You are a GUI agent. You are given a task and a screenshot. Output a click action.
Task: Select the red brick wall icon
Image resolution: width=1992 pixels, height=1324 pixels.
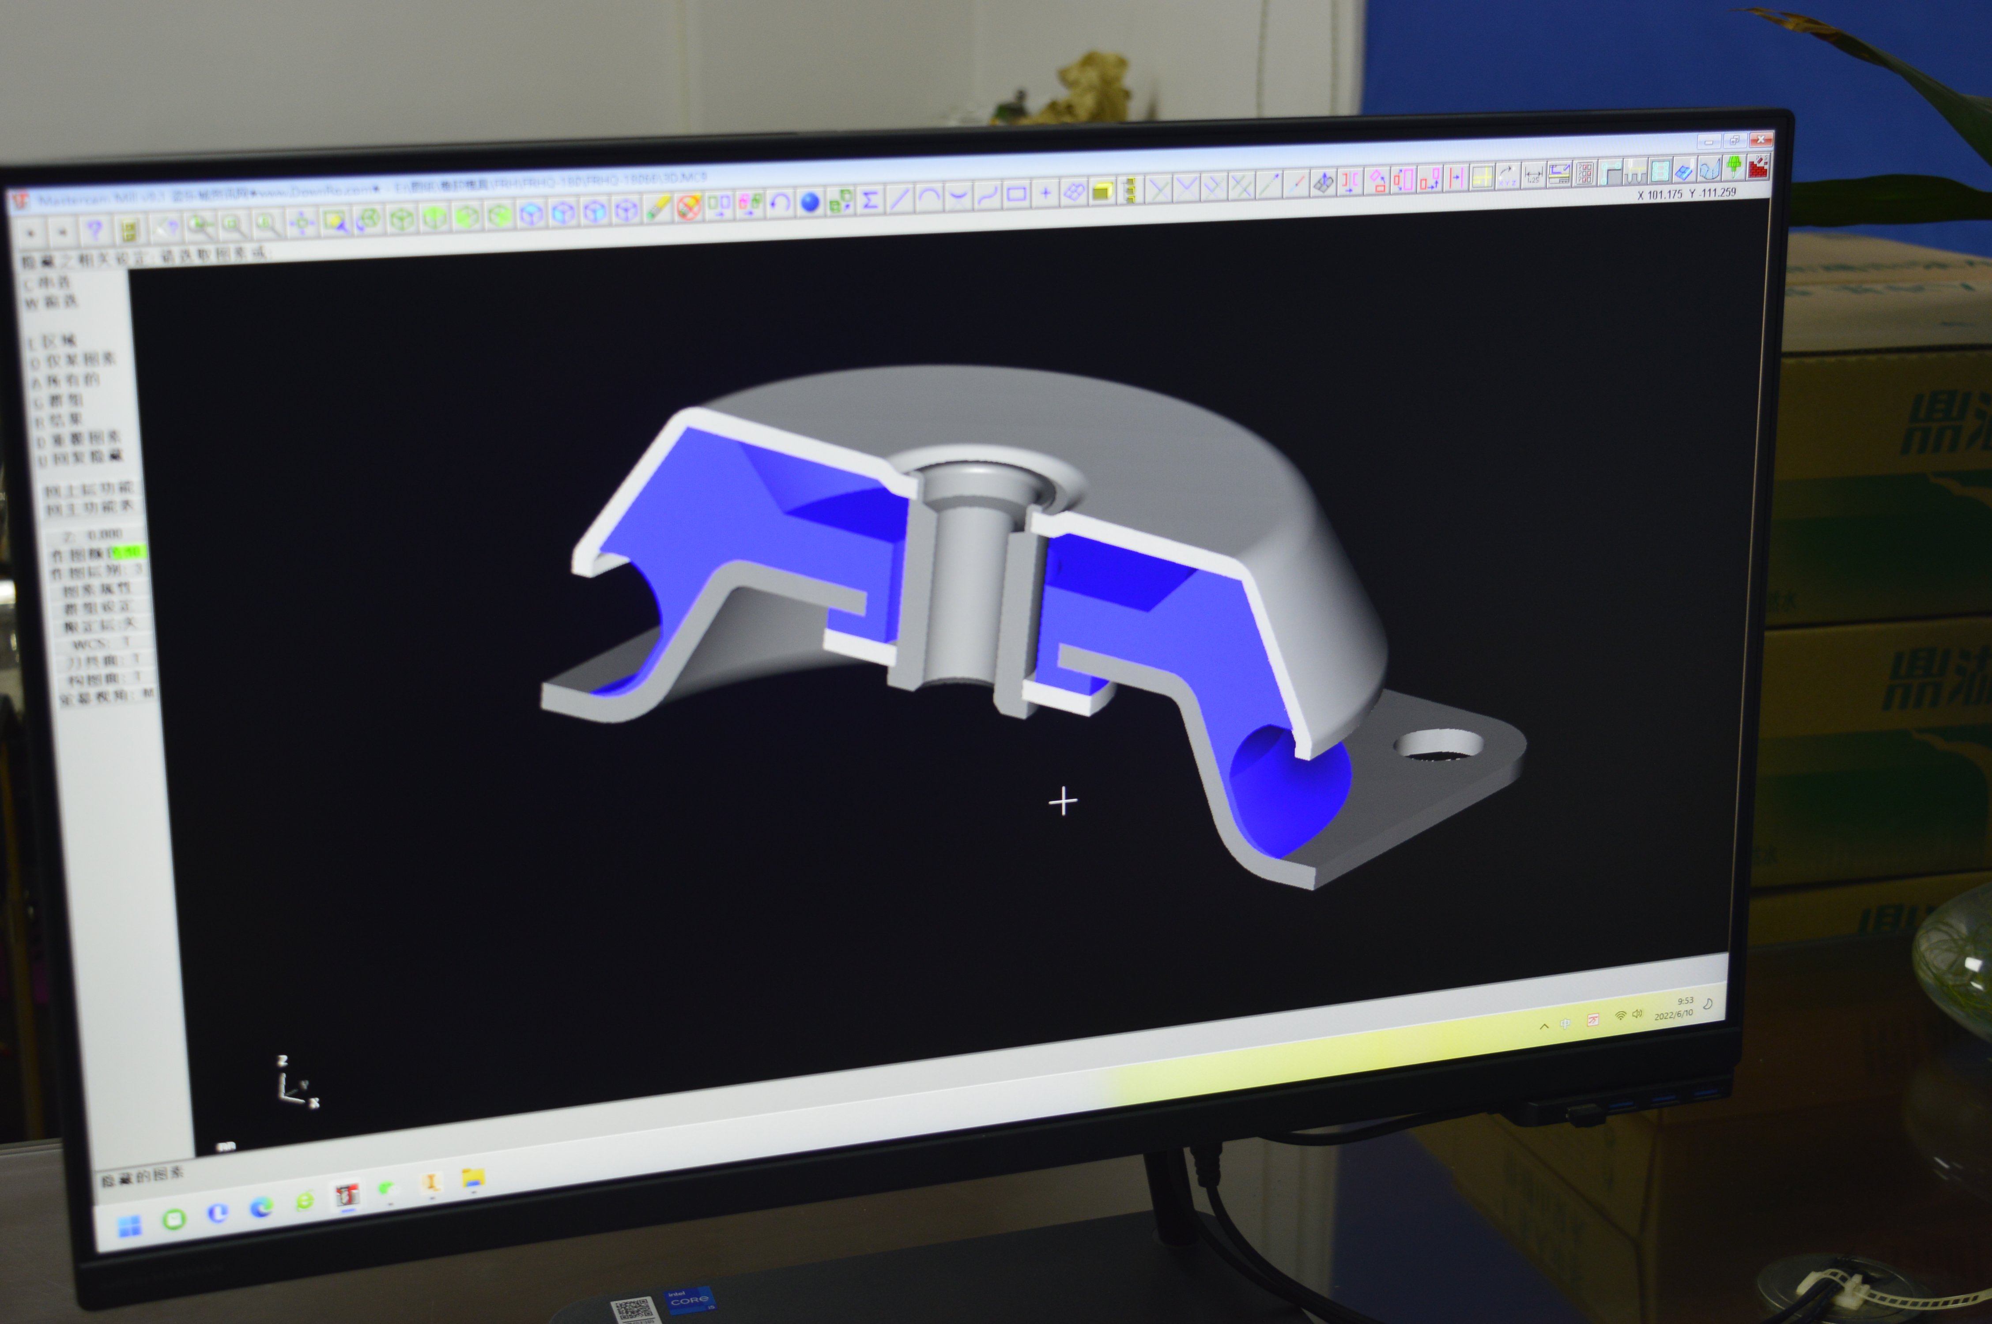[1758, 166]
